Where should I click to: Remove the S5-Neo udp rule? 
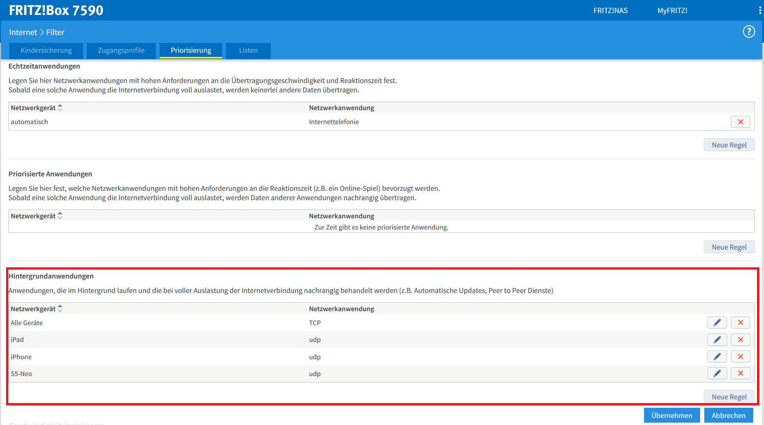pos(740,373)
